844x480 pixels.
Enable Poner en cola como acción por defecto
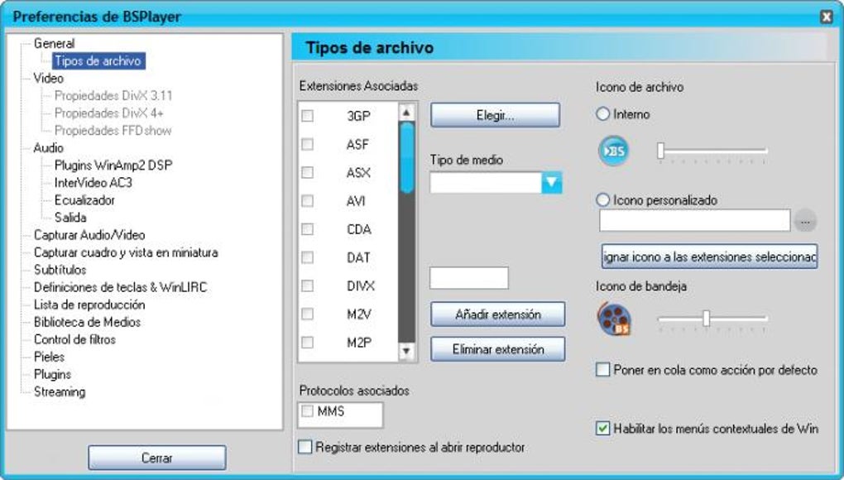point(603,370)
